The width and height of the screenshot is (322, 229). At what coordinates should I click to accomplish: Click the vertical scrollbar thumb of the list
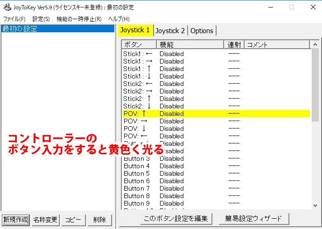(315, 85)
